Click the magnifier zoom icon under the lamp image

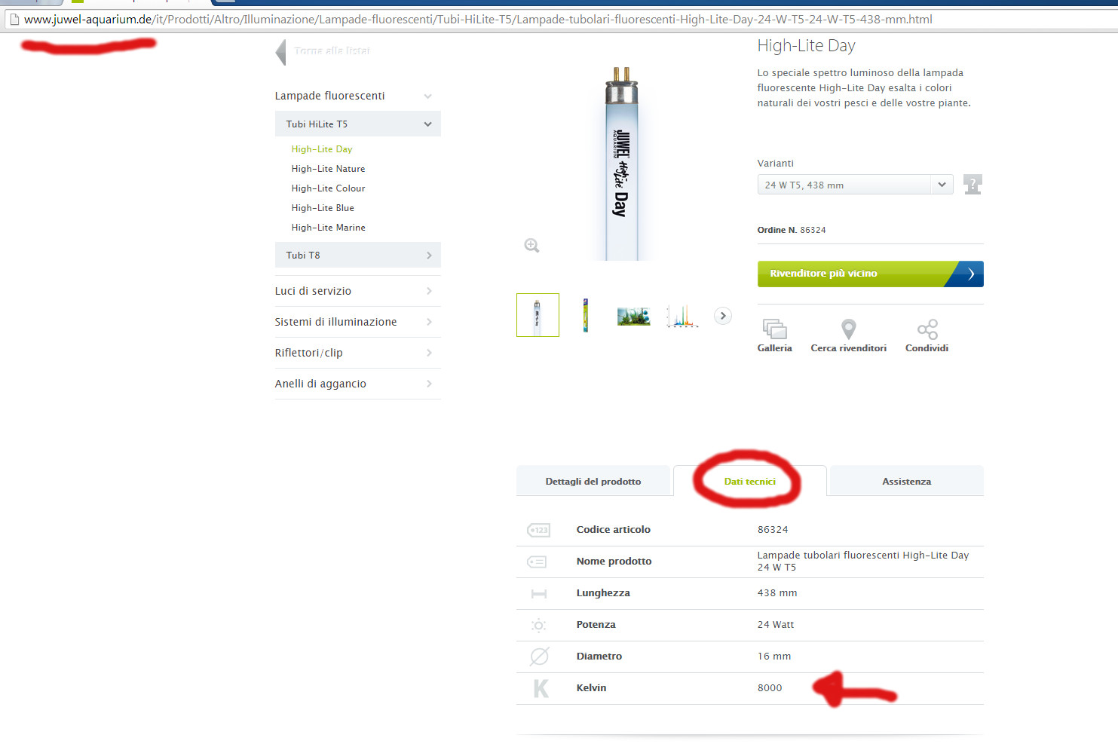[x=531, y=245]
